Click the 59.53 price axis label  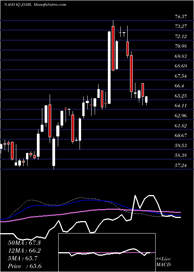point(181,146)
